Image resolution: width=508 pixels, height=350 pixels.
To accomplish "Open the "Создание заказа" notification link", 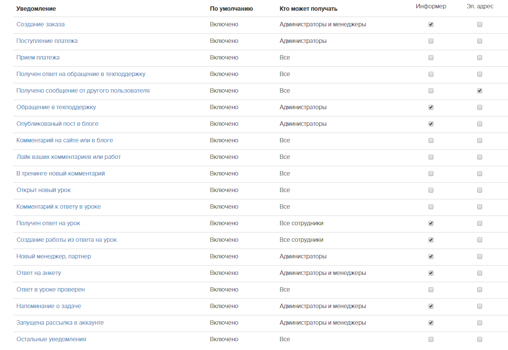I will (40, 24).
